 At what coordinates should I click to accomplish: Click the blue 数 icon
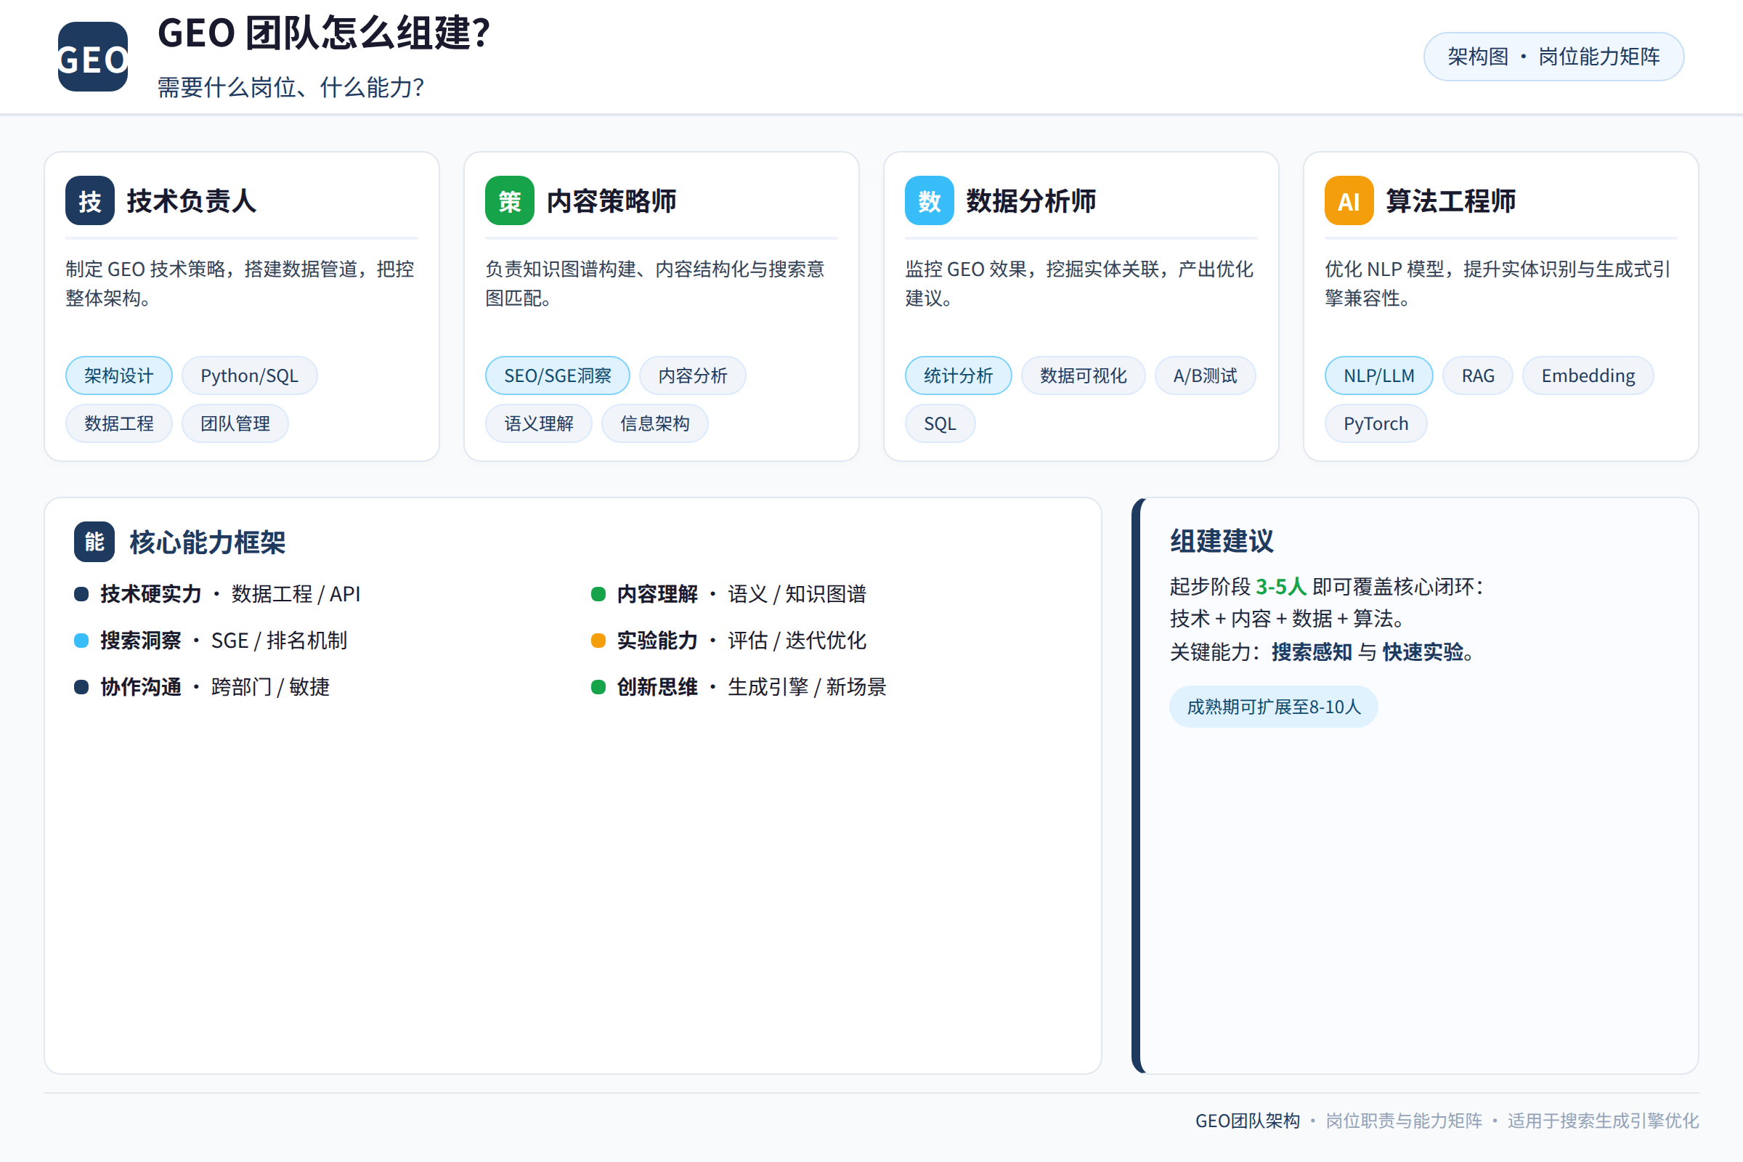pyautogui.click(x=930, y=200)
